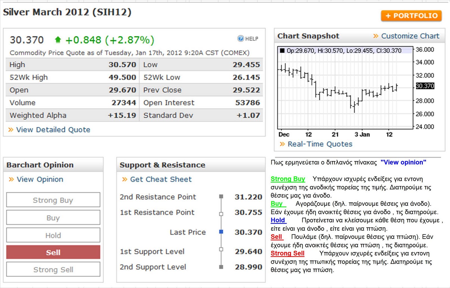
Task: Click the orange + PORTFOLIO button
Action: coord(411,16)
